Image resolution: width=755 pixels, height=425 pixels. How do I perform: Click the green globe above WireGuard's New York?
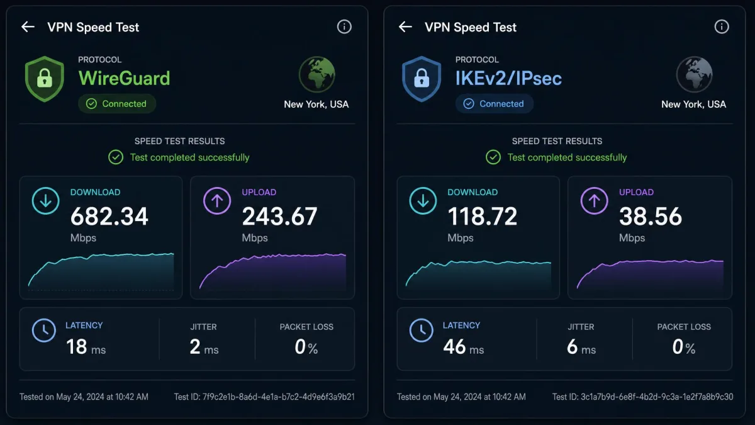(316, 74)
